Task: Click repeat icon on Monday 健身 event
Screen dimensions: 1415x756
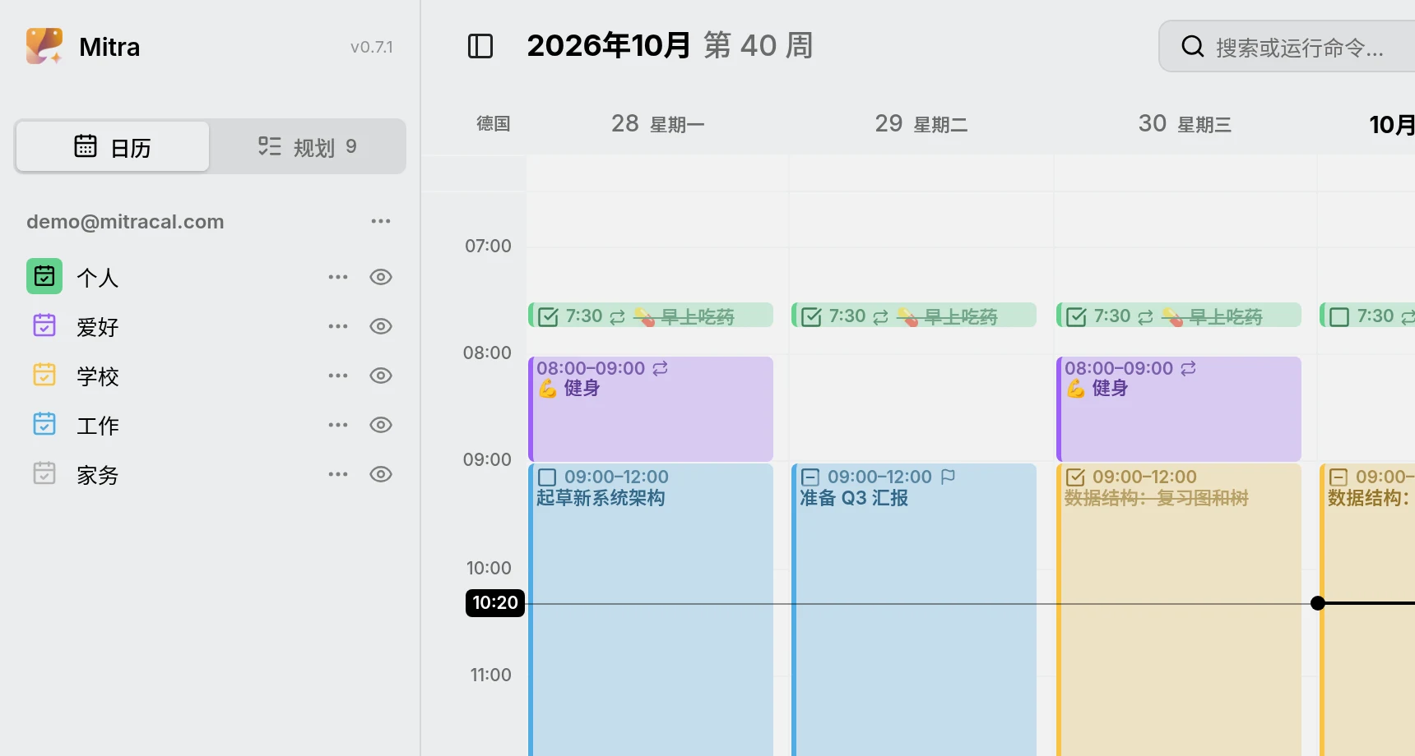Action: (660, 368)
